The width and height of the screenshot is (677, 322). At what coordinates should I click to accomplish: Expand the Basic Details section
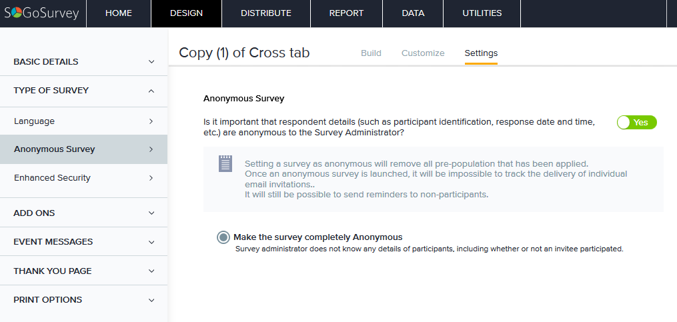tap(83, 61)
